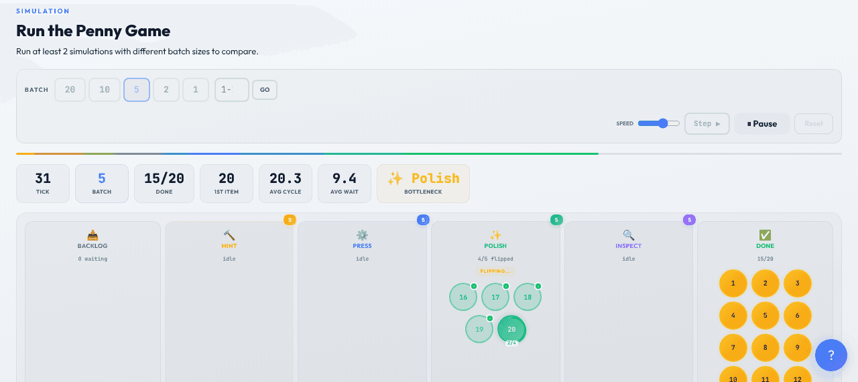Image resolution: width=858 pixels, height=382 pixels.
Task: Select batch size 1
Action: pyautogui.click(x=196, y=90)
